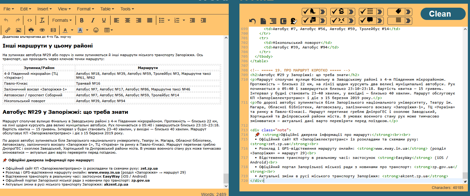
Task: Insert an emoticon with the smiley icon
Action: click(x=96, y=30)
